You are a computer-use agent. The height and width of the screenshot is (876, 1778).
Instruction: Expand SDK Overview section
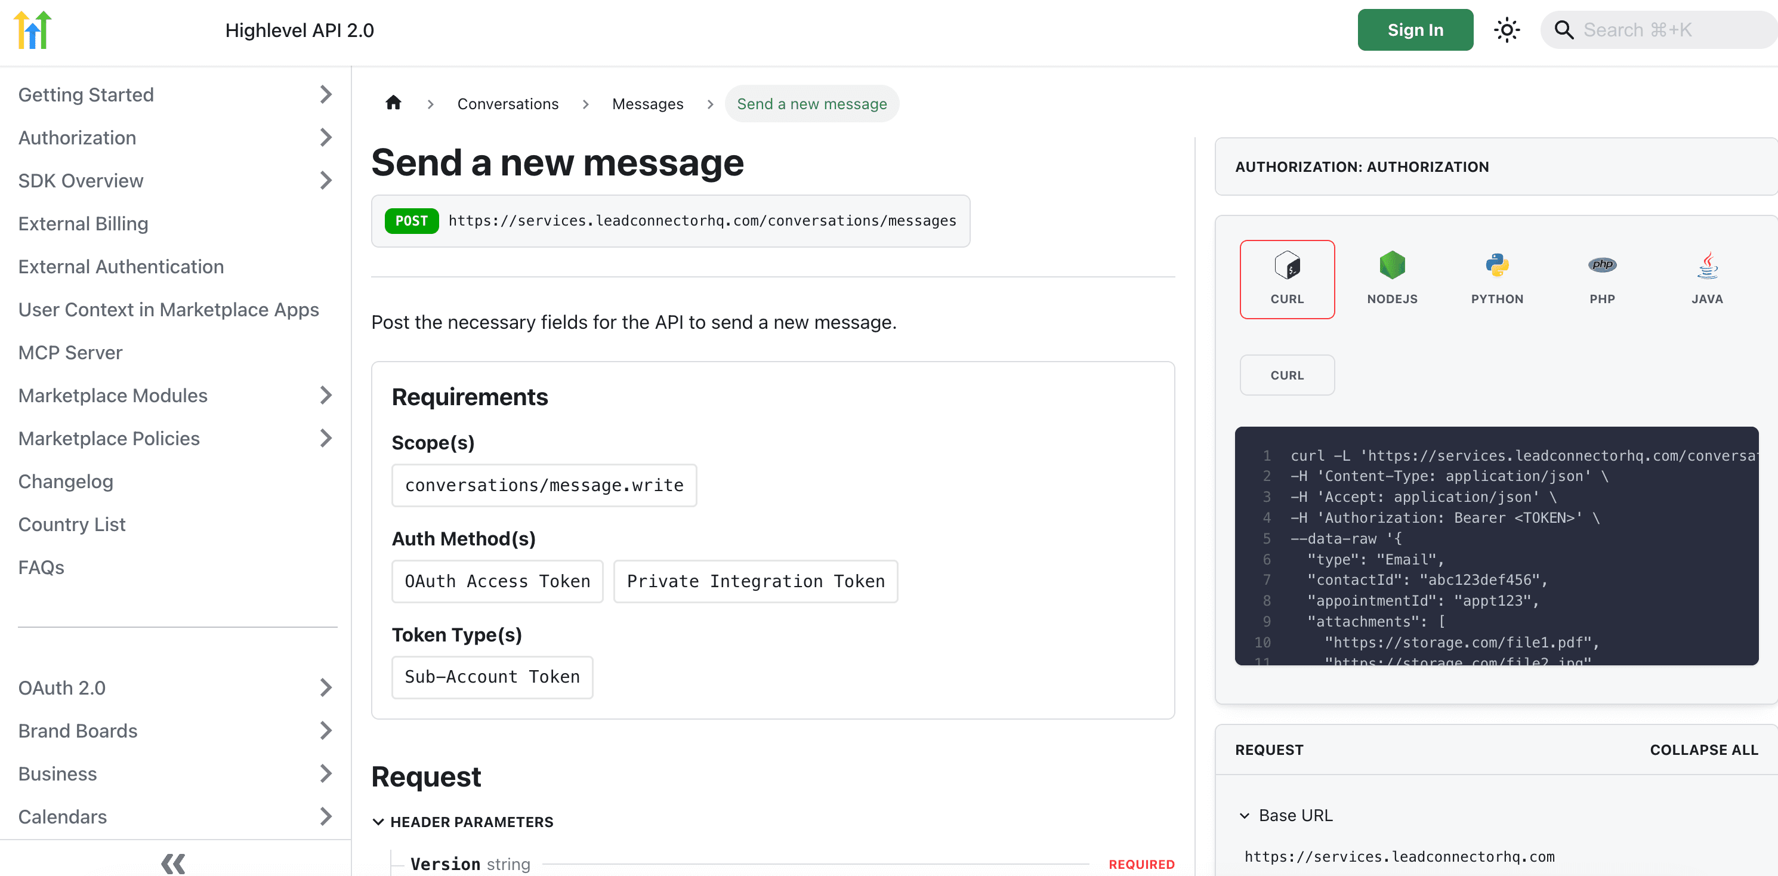(326, 180)
